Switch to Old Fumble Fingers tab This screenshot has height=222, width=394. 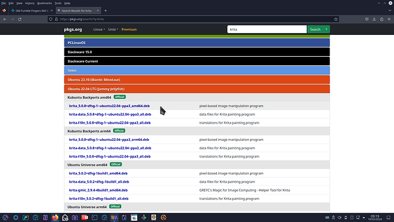point(31,10)
